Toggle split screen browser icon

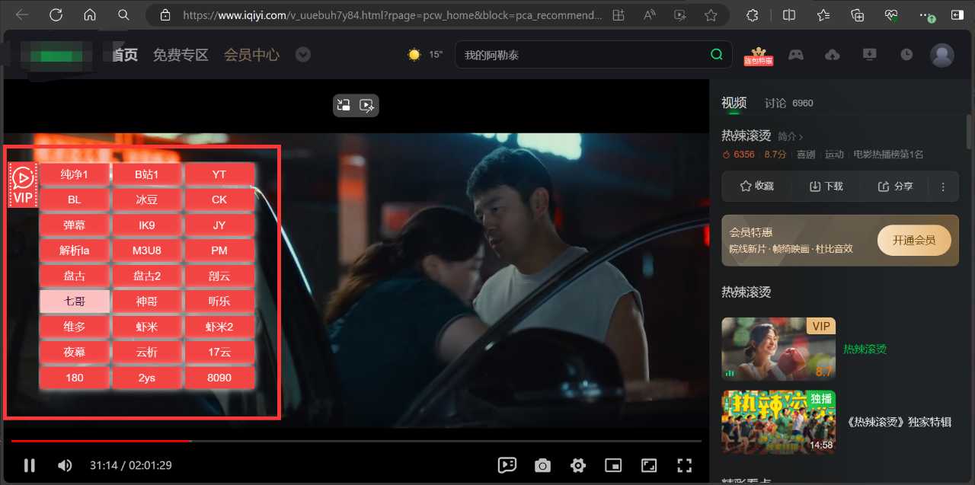click(x=789, y=14)
